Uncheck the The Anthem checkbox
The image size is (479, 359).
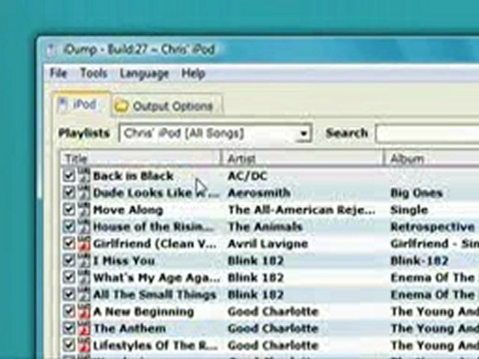click(69, 329)
